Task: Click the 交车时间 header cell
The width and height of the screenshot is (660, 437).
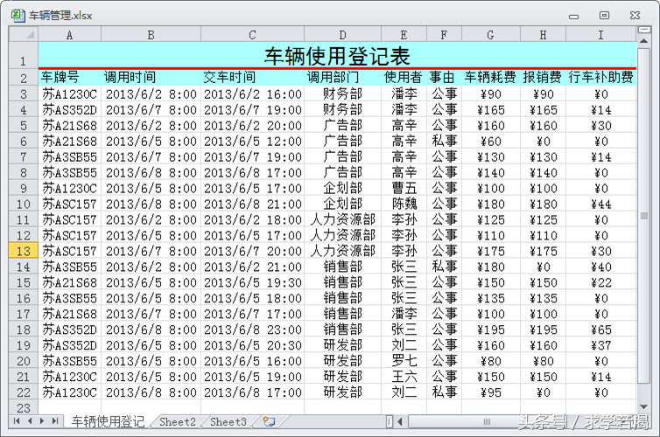Action: [253, 77]
